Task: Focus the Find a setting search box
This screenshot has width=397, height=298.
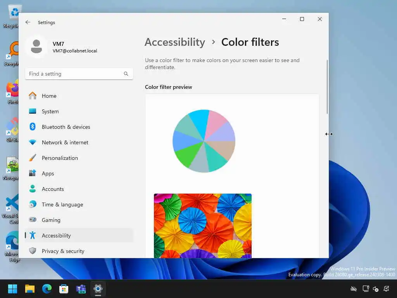Action: [79, 74]
